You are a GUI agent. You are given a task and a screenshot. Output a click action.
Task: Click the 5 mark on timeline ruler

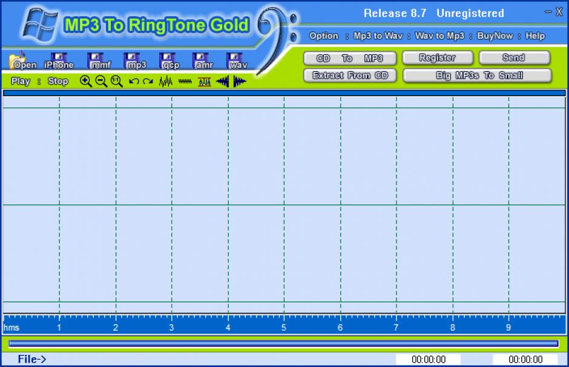tap(284, 328)
